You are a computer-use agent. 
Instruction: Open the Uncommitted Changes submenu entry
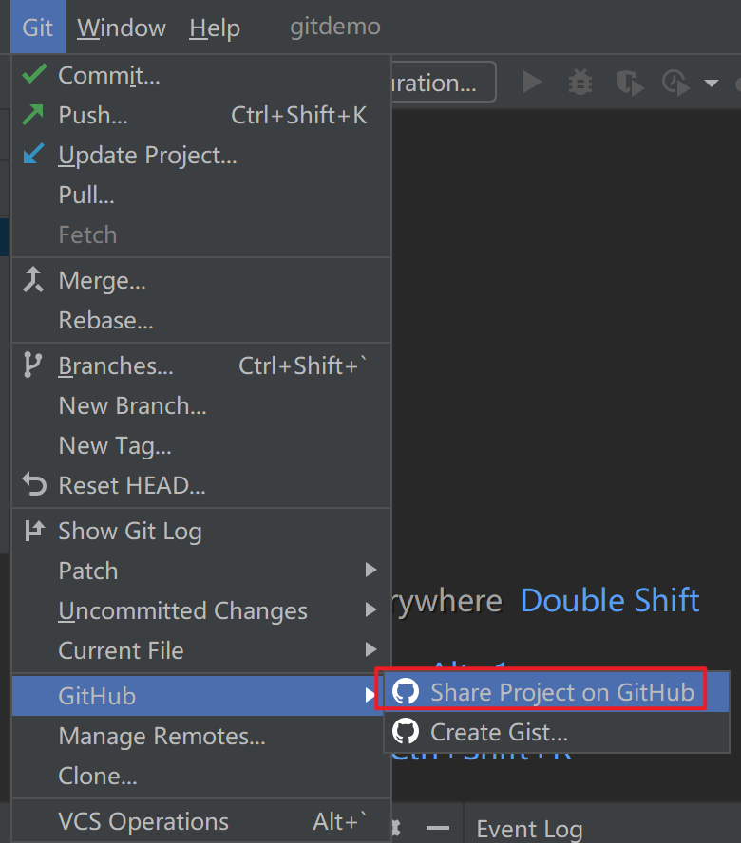[201, 610]
